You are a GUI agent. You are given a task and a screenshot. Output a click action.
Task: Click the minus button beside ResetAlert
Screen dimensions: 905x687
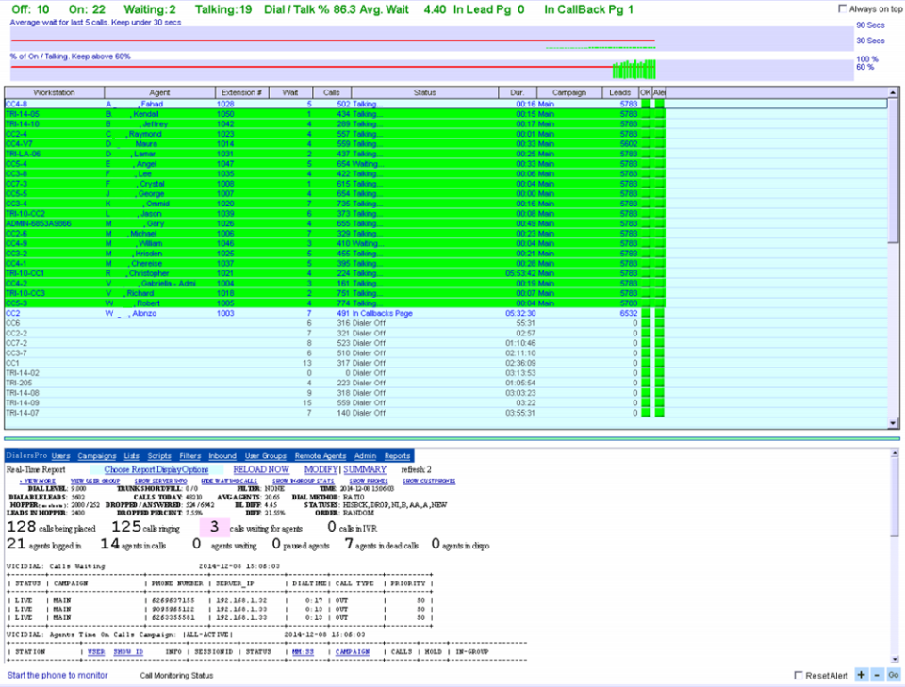(x=877, y=675)
